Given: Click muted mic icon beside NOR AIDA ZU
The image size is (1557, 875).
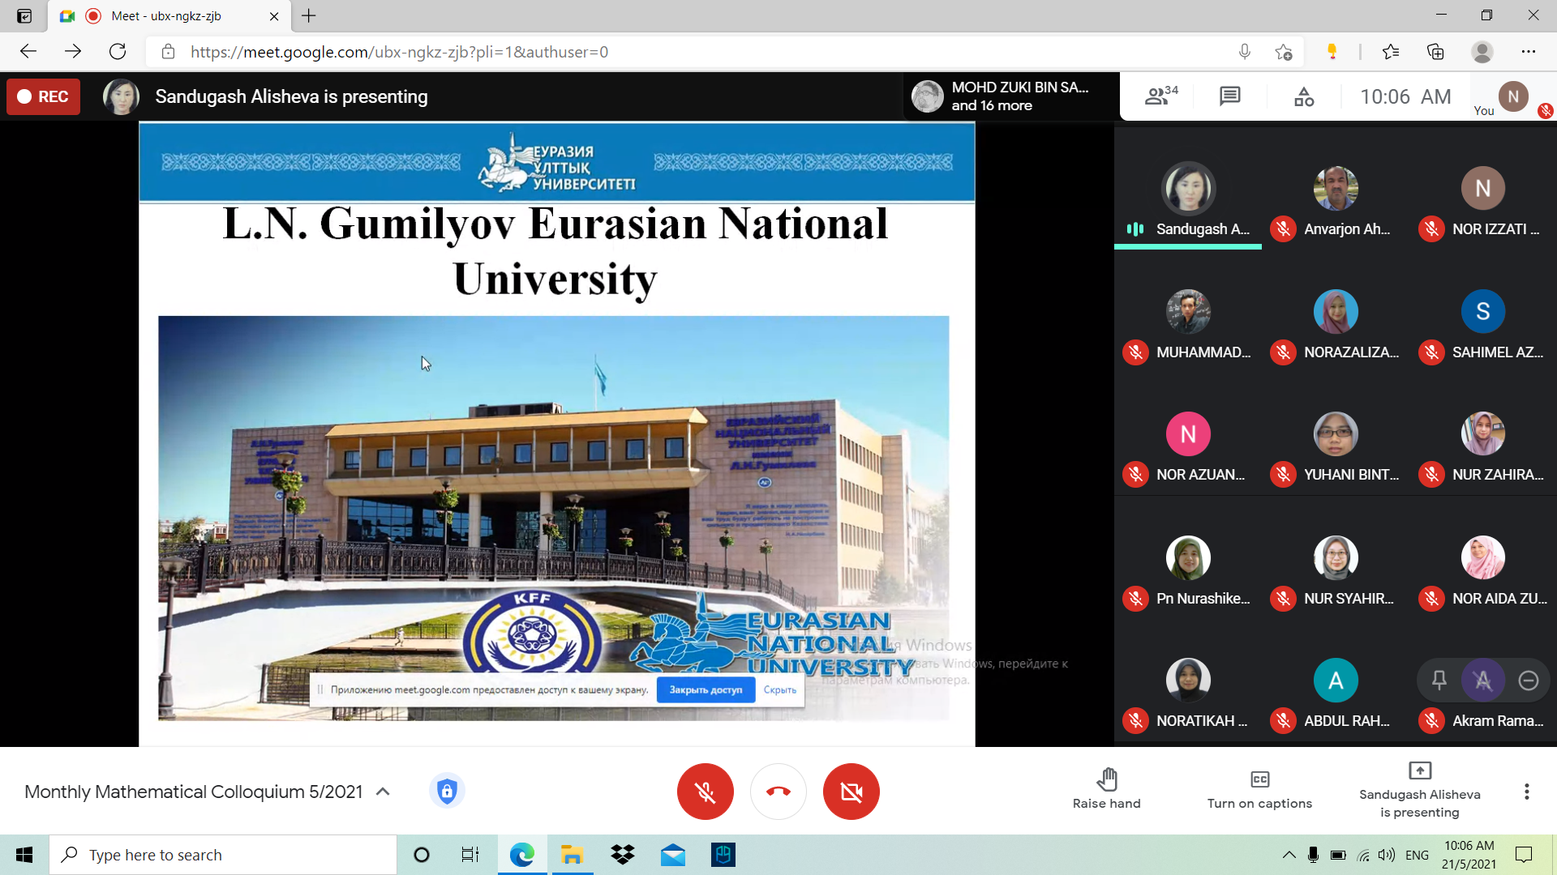Looking at the screenshot, I should pos(1431,599).
